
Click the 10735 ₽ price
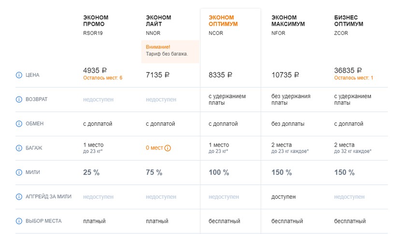coord(285,75)
